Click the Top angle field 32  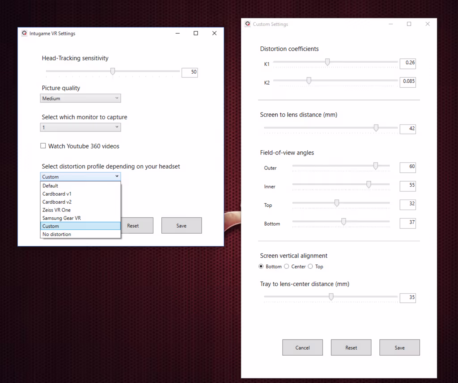[408, 205]
